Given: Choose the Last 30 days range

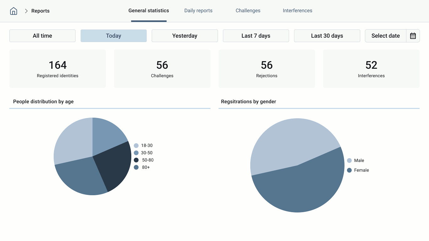Looking at the screenshot, I should (x=327, y=36).
